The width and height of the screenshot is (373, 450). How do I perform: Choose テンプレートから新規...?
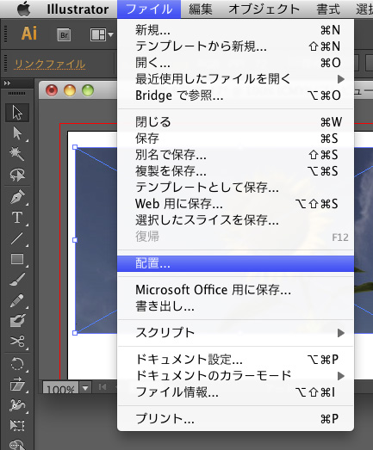pyautogui.click(x=235, y=46)
